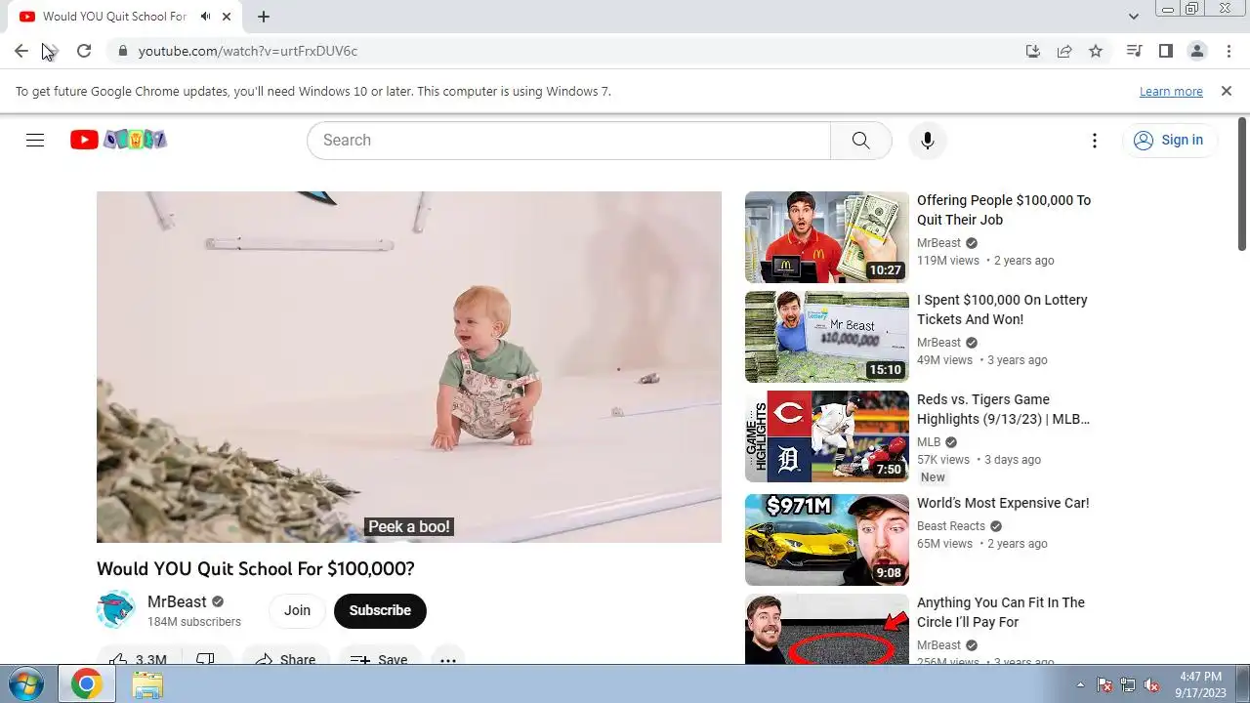Open MrBeast channel avatar
1250x703 pixels.
[x=116, y=610]
